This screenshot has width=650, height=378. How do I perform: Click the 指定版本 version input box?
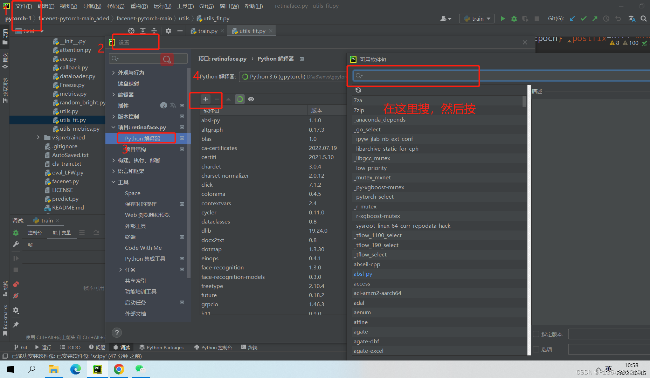(x=609, y=334)
